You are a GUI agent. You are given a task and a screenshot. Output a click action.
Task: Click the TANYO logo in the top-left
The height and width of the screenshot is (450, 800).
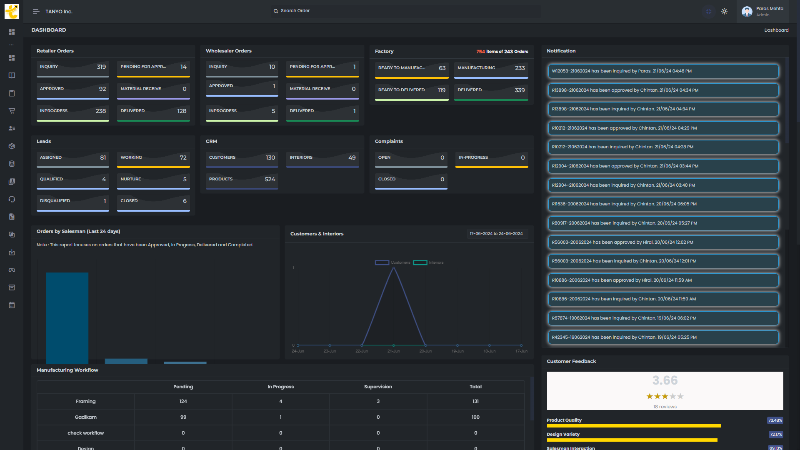point(12,12)
